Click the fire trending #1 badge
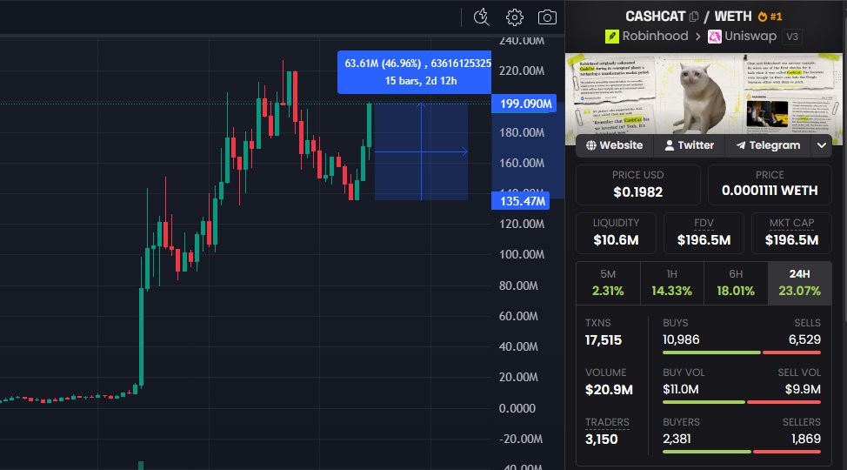Screen dimensions: 847x470 coord(770,17)
